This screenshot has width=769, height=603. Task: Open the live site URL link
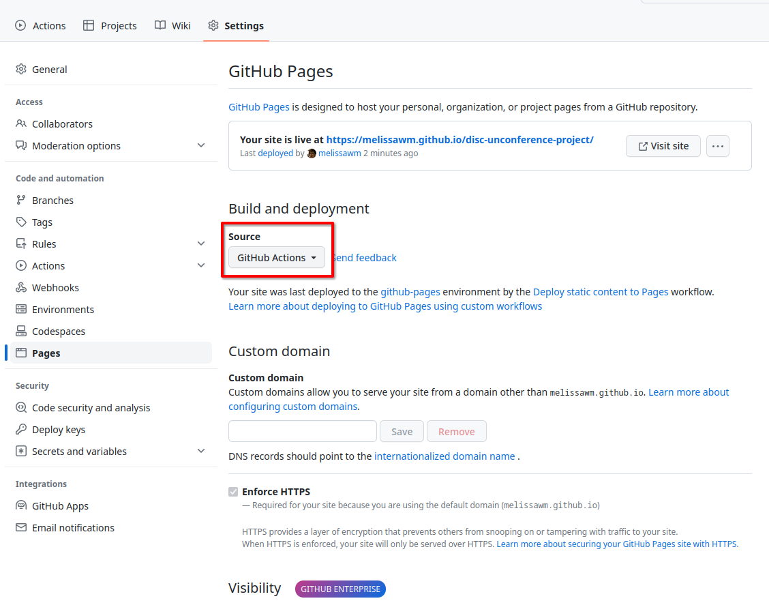(x=459, y=140)
